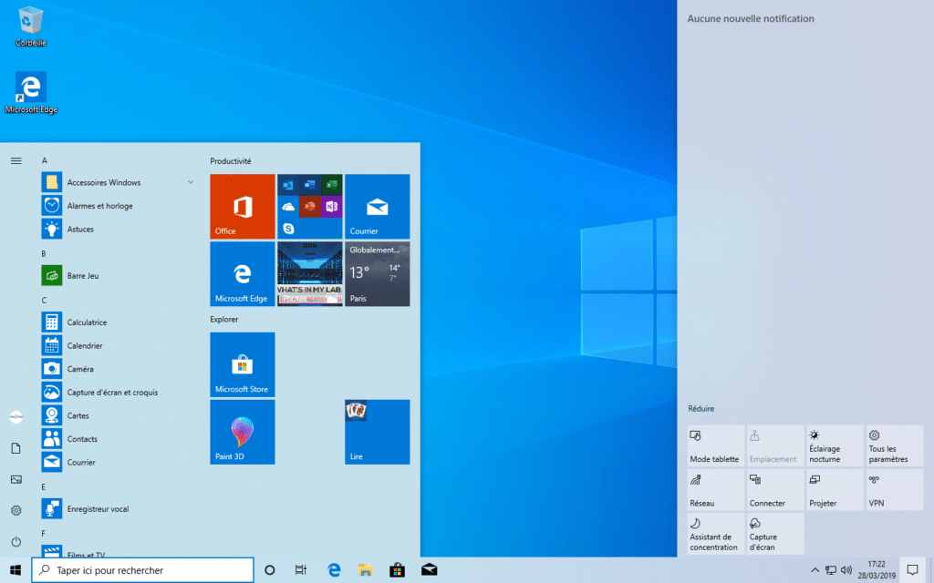Enable Éclairage nocturne
This screenshot has height=583, width=934.
tap(835, 445)
